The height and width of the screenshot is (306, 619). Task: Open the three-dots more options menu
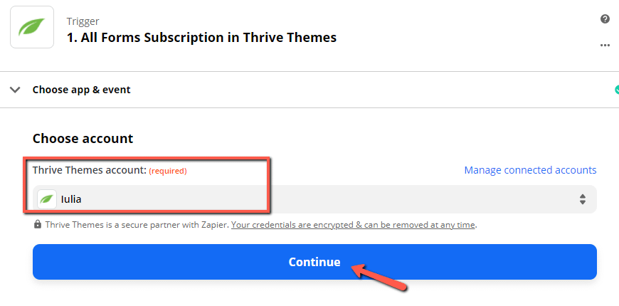tap(605, 45)
